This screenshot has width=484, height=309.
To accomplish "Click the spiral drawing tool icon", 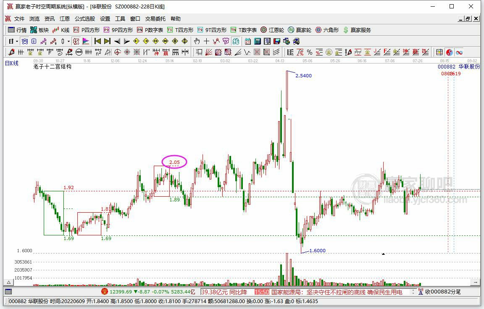I will pos(60,52).
